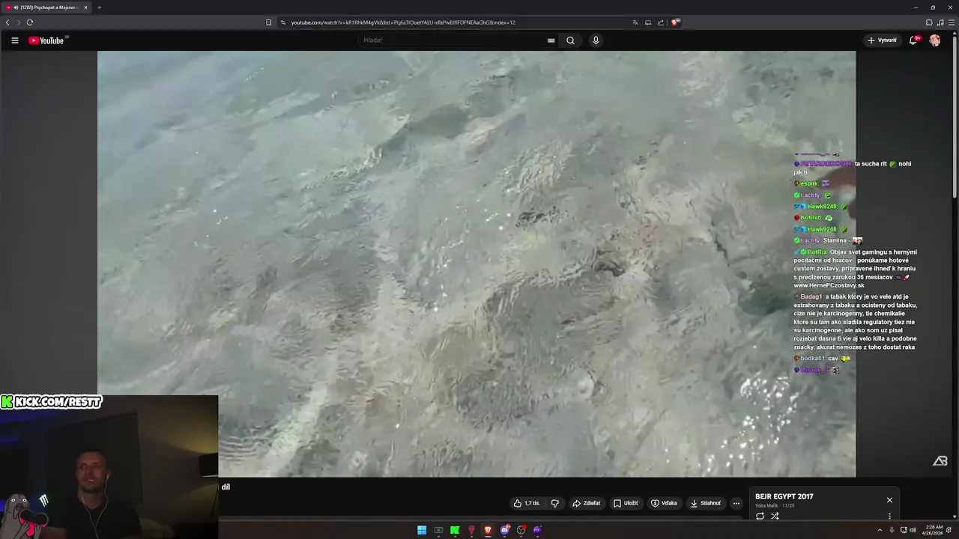The width and height of the screenshot is (959, 539).
Task: Open the notification center icon
Action: pyautogui.click(x=949, y=530)
